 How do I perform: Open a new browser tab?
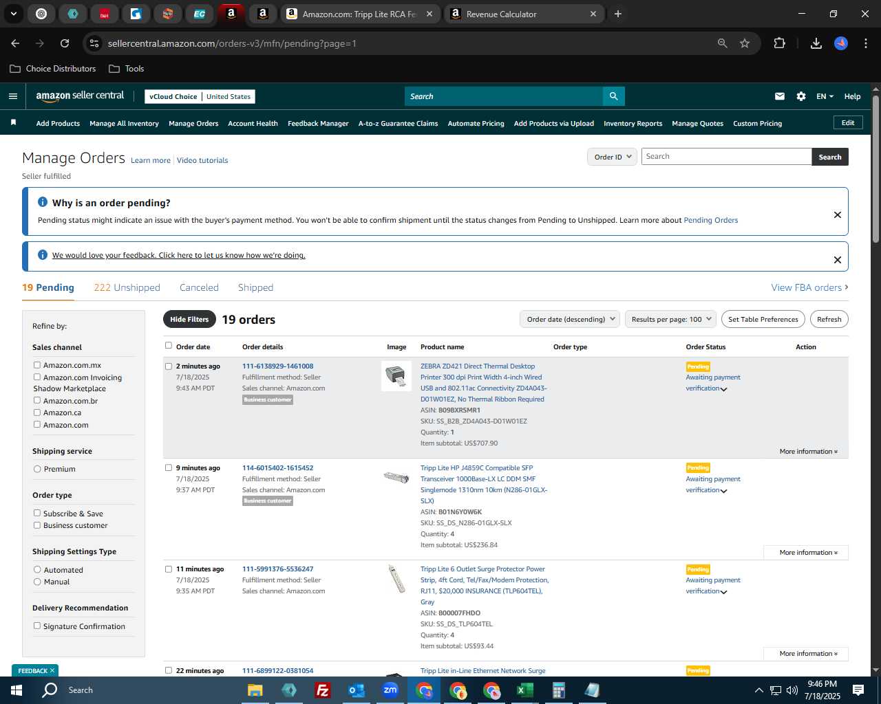(x=618, y=14)
